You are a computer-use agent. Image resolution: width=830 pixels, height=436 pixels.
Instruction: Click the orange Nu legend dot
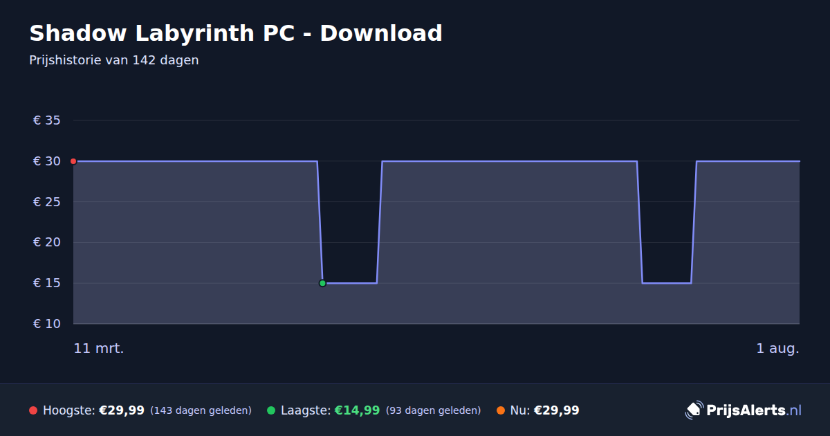pos(501,410)
